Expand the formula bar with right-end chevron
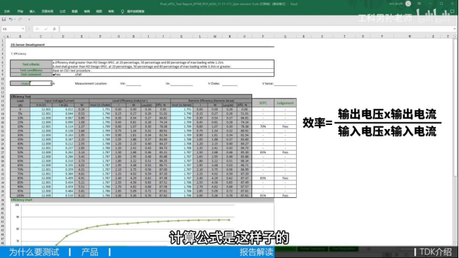This screenshot has width=459, height=258. tap(454, 29)
